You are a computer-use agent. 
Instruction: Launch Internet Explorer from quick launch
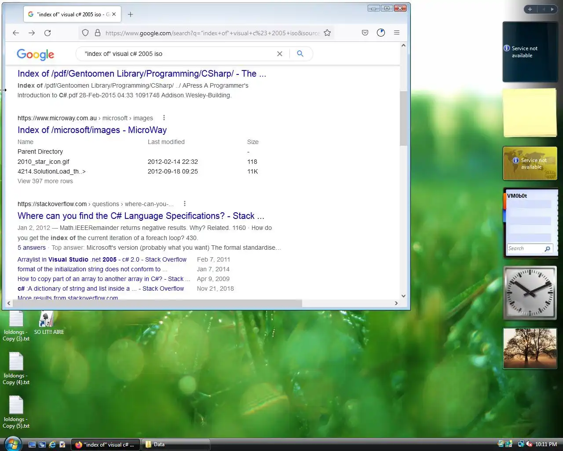click(52, 444)
